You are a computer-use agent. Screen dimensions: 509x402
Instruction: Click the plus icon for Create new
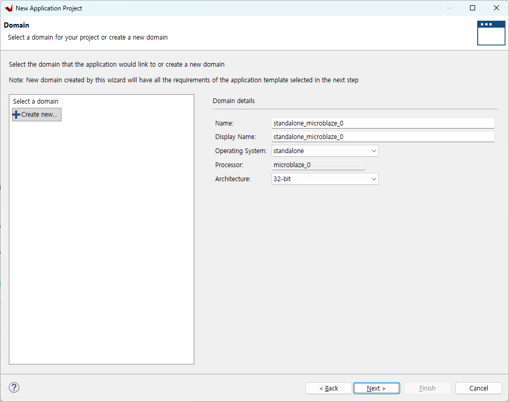[17, 115]
